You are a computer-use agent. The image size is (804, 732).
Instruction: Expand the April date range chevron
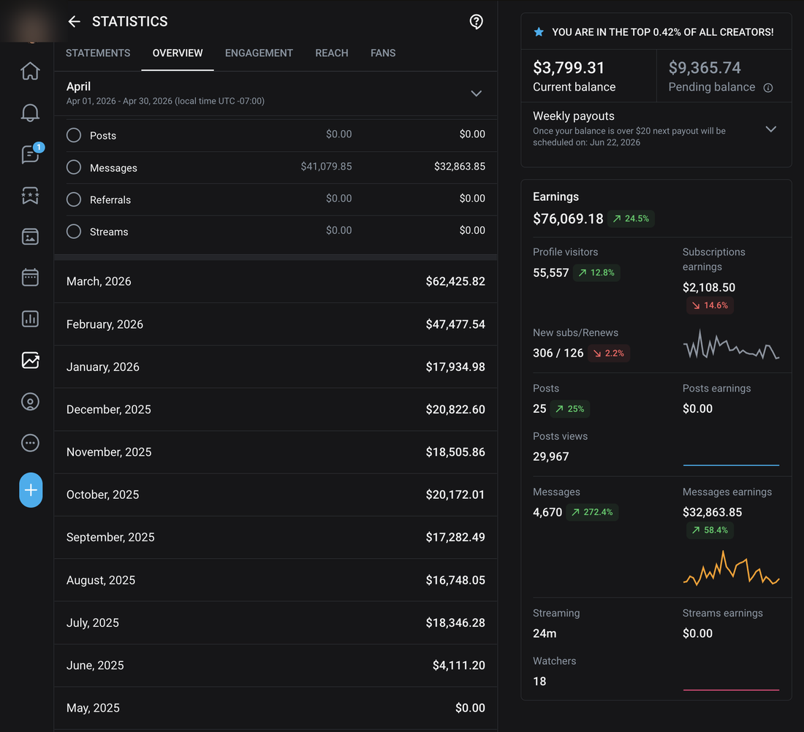pos(477,94)
